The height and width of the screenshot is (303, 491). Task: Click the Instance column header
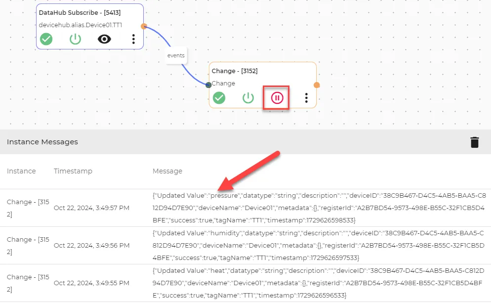(21, 171)
